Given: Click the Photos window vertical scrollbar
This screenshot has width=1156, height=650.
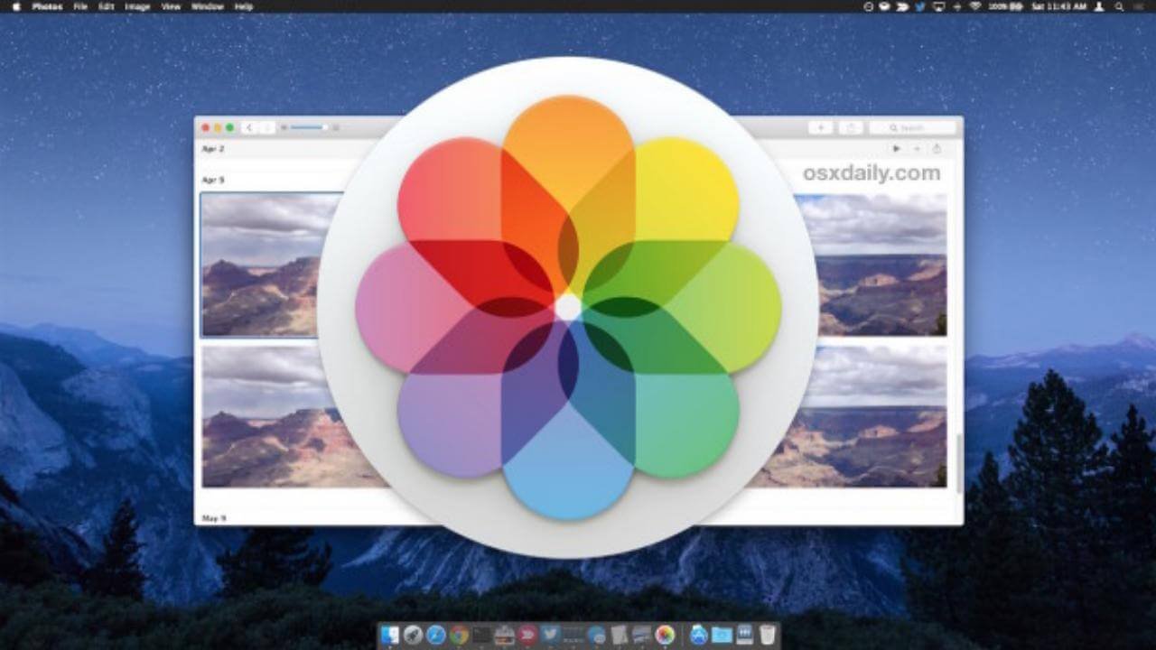Looking at the screenshot, I should pos(958,463).
